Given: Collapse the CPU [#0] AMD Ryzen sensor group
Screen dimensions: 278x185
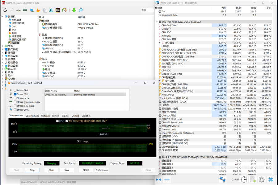Looking at the screenshot, I should [x=157, y=22].
